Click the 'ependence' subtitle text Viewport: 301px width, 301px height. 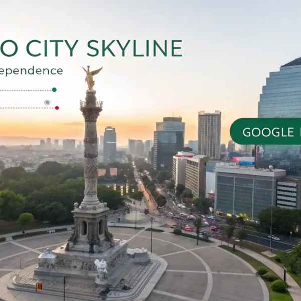[31, 71]
